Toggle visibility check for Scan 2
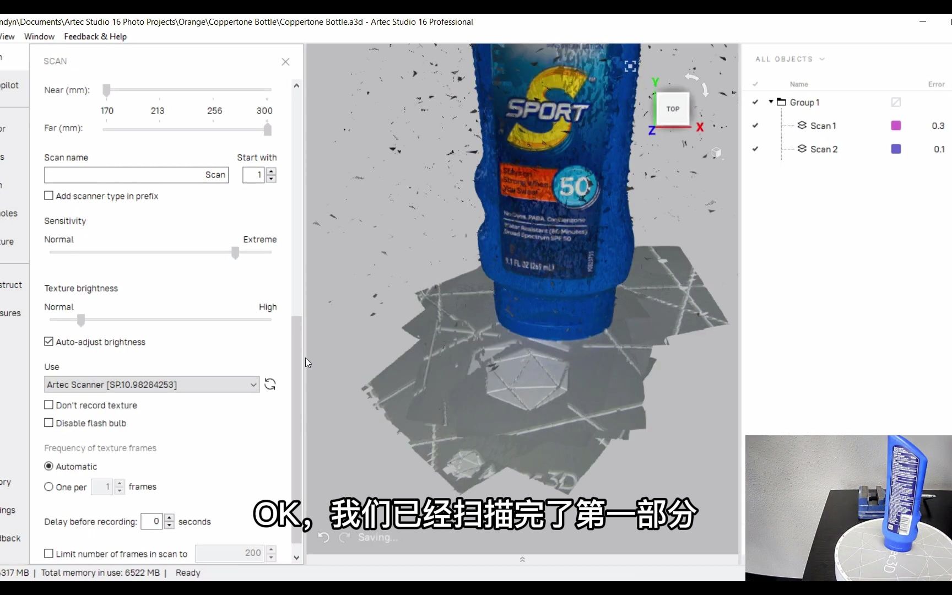Image resolution: width=952 pixels, height=595 pixels. [x=755, y=149]
